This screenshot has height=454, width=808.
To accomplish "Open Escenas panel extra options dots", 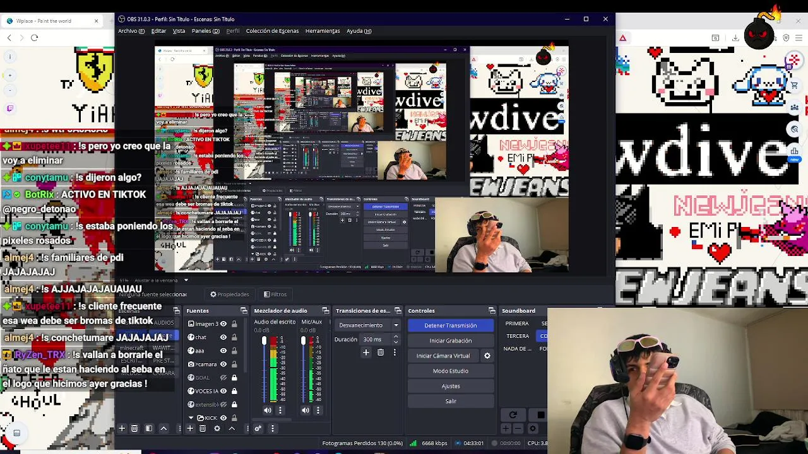I will coord(179,429).
